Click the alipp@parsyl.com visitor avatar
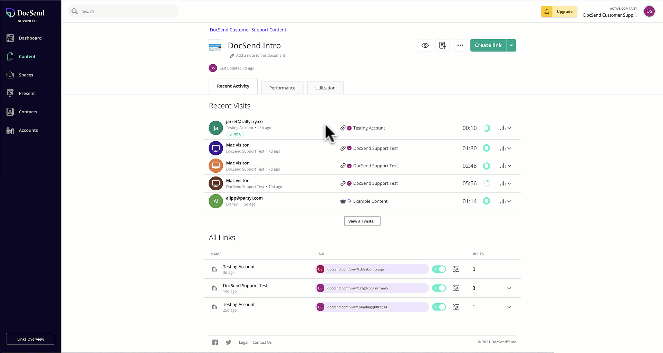The width and height of the screenshot is (663, 353). tap(216, 201)
